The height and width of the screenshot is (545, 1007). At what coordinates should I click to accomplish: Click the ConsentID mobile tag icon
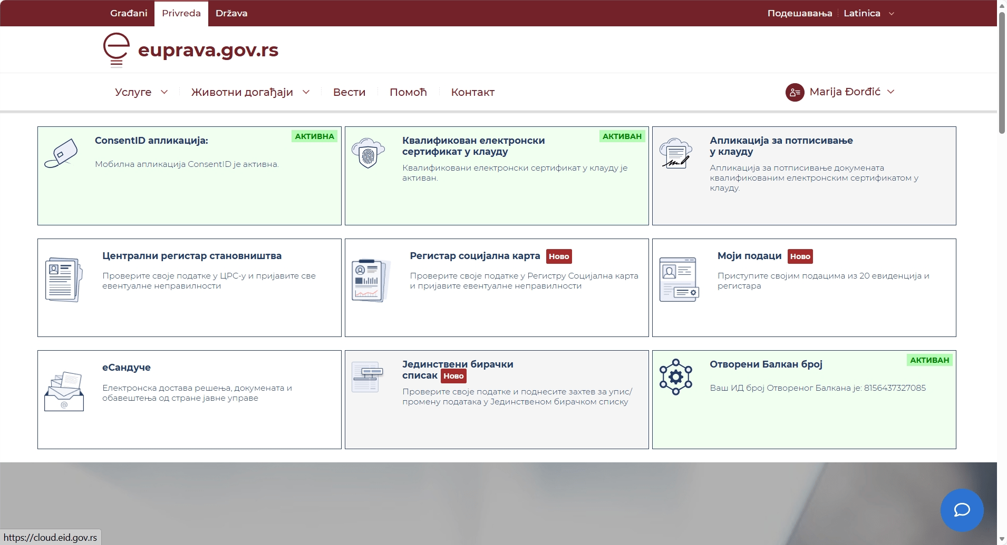61,153
